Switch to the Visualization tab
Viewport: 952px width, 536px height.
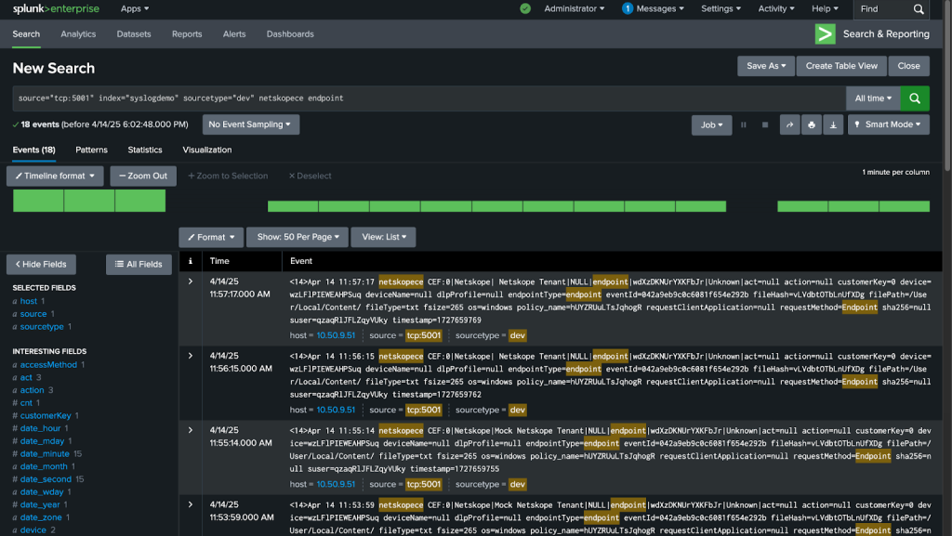click(x=207, y=150)
